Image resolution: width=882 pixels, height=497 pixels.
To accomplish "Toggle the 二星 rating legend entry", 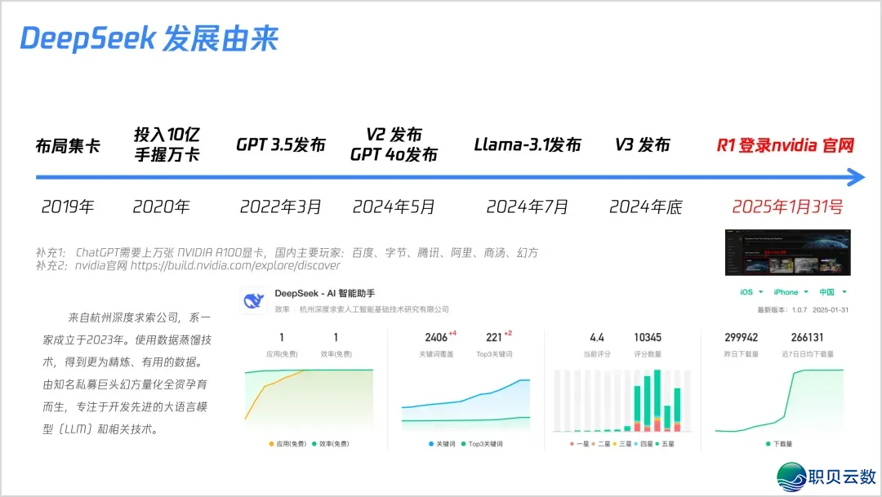I will coord(601,444).
